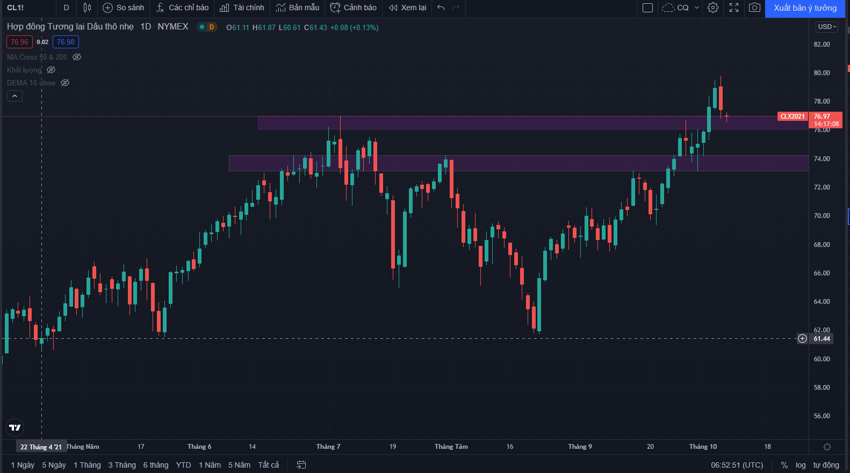Open the layout selector square icon

click(x=647, y=8)
